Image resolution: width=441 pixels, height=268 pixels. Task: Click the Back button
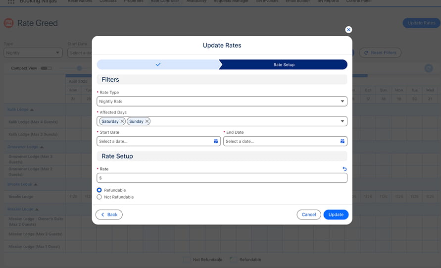pos(109,214)
